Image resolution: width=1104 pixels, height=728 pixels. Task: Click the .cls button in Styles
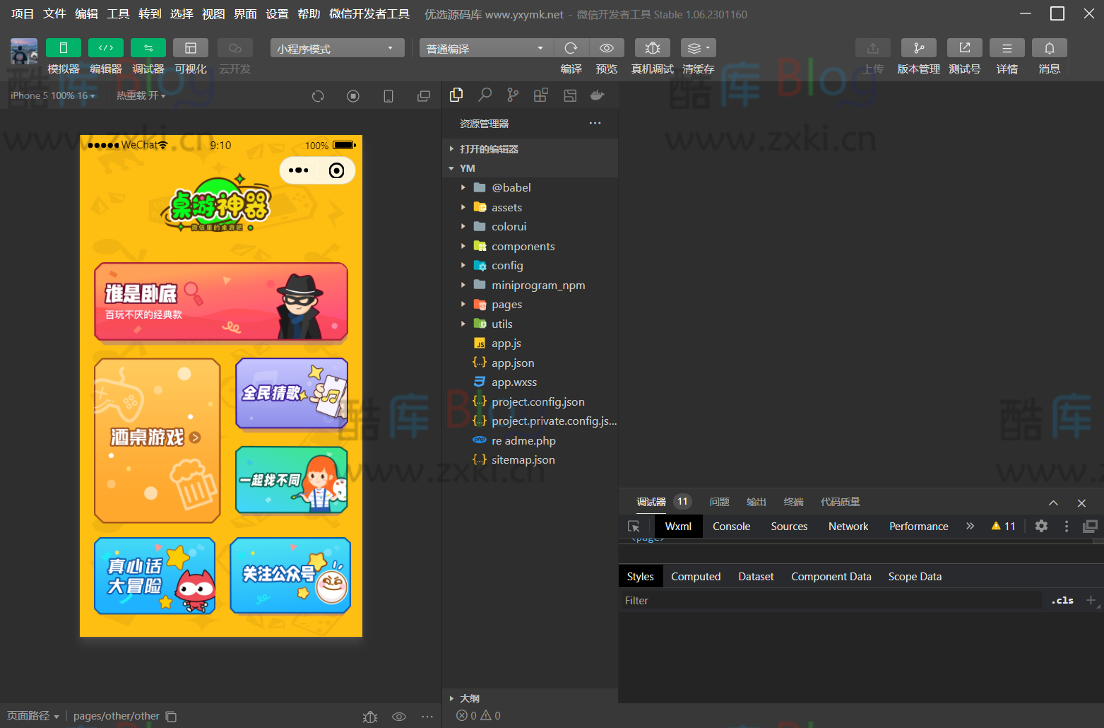(x=1062, y=601)
